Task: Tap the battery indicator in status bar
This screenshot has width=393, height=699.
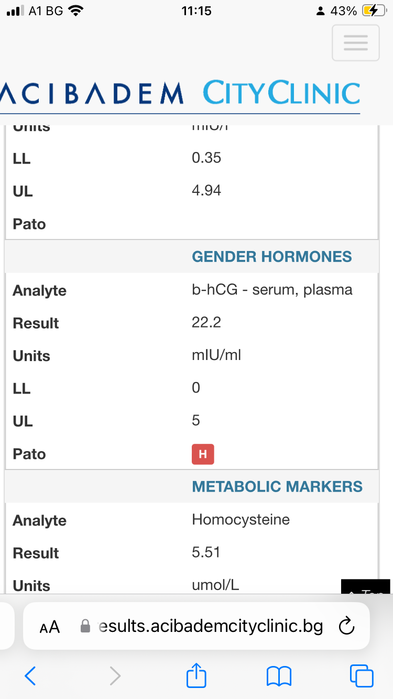Action: [373, 11]
